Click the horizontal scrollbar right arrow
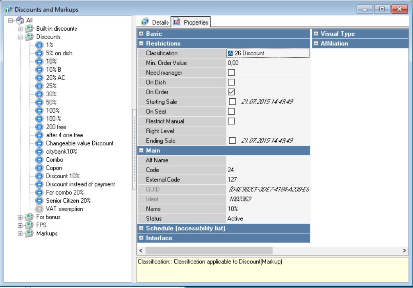The image size is (413, 288). click(405, 250)
